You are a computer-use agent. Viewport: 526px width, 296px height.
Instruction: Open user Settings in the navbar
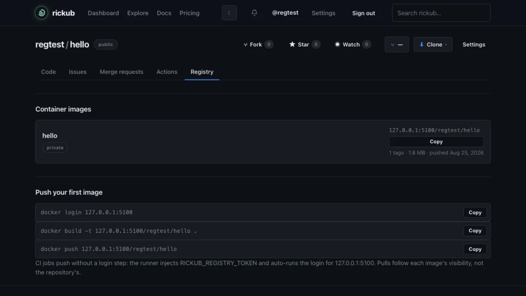(x=323, y=13)
